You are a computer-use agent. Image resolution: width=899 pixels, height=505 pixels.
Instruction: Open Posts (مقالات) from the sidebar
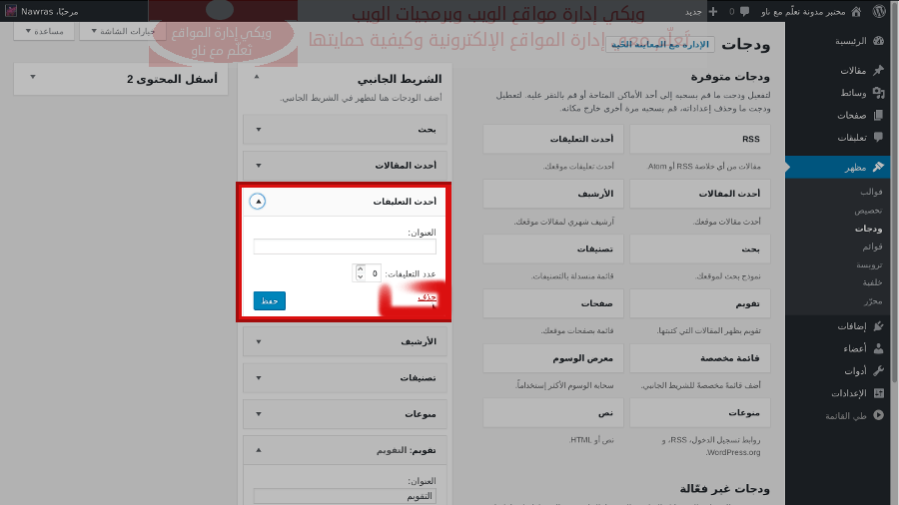pyautogui.click(x=852, y=71)
